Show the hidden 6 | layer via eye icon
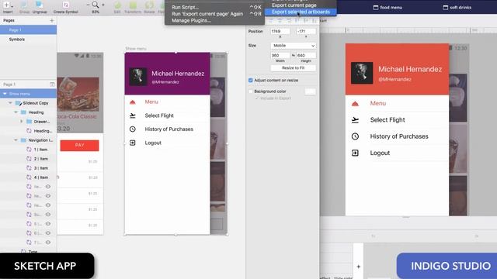The height and width of the screenshot is (279, 497). tap(48, 233)
